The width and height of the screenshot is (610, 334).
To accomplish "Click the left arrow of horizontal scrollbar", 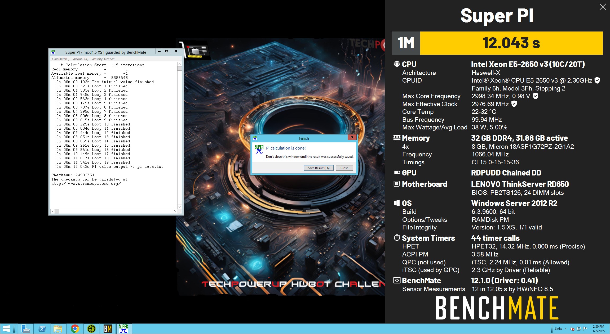I will [x=53, y=211].
